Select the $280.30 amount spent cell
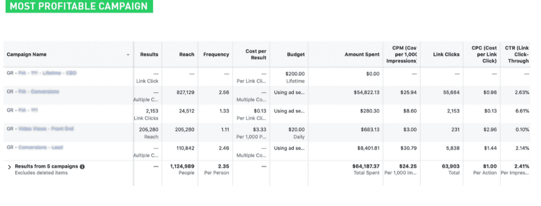The height and width of the screenshot is (206, 541). 369,111
